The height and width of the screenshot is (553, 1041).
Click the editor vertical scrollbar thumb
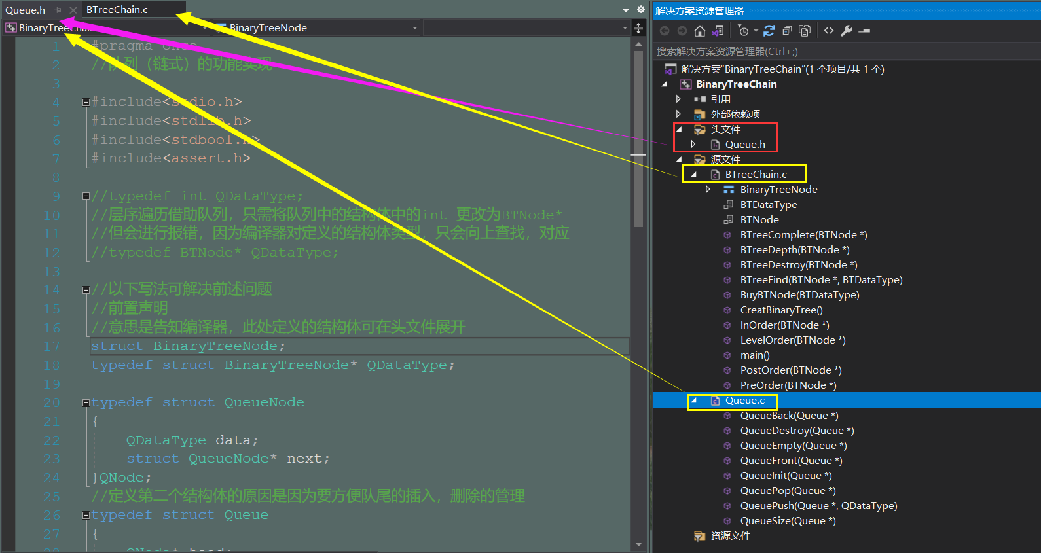pos(638,139)
